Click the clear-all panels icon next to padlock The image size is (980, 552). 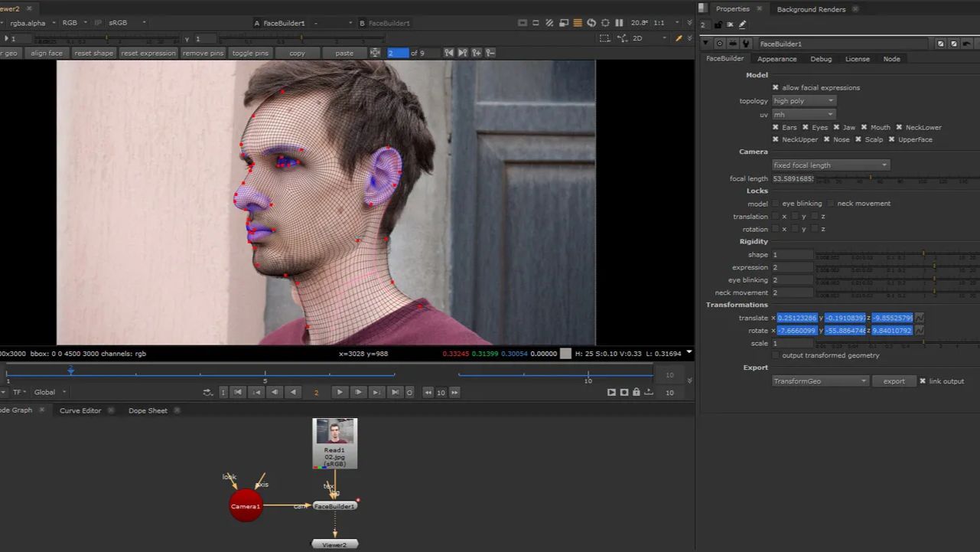pyautogui.click(x=730, y=24)
